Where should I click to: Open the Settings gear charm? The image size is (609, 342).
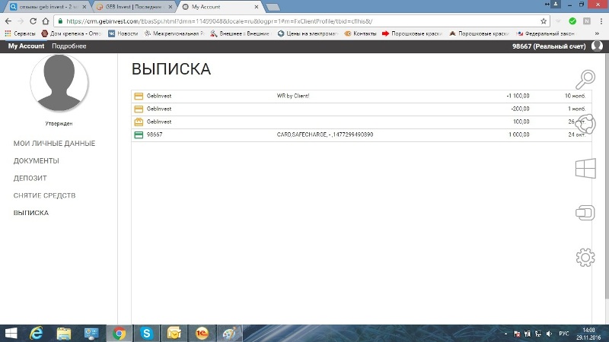585,258
